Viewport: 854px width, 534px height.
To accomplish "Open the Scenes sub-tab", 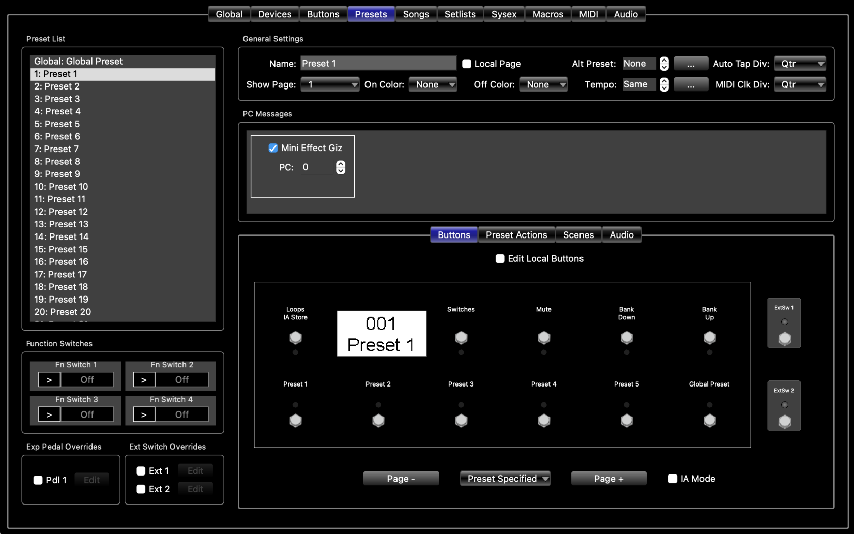I will (x=578, y=235).
